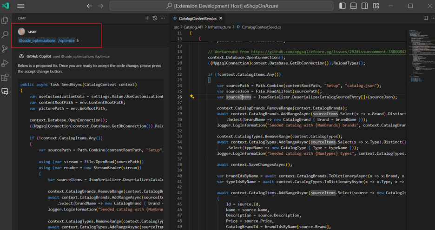Toggle the bottom panel layout button

pyautogui.click(x=353, y=6)
